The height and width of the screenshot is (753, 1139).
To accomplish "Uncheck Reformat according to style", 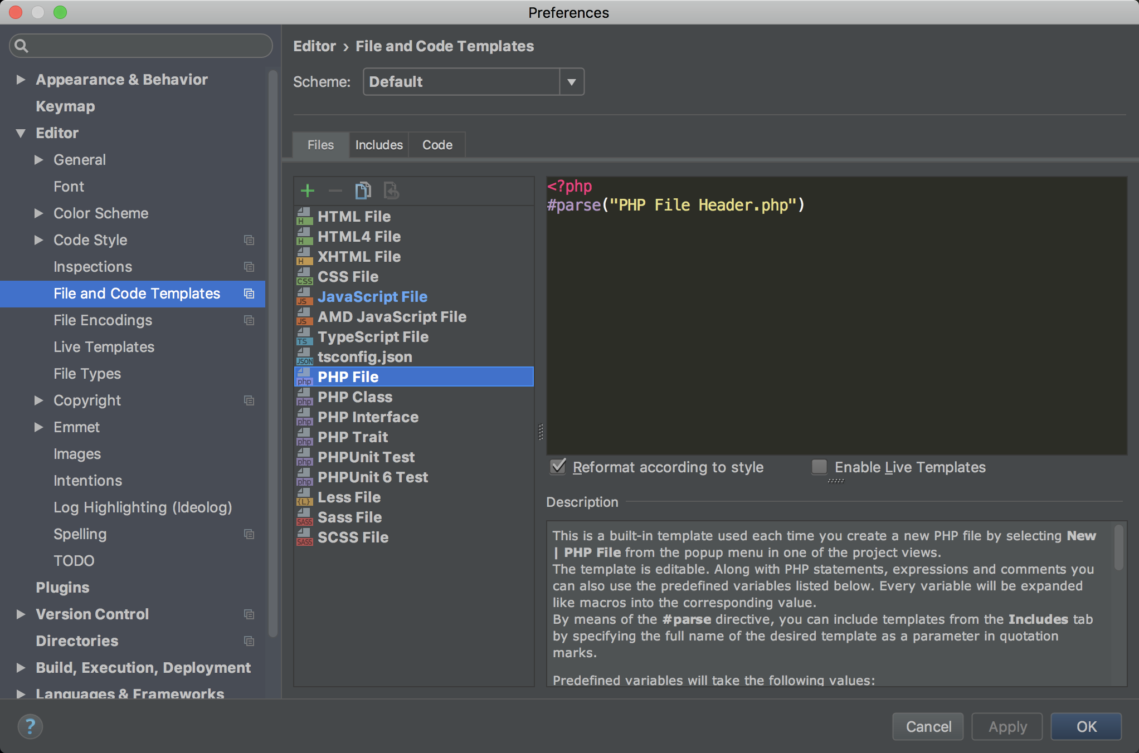I will click(558, 467).
